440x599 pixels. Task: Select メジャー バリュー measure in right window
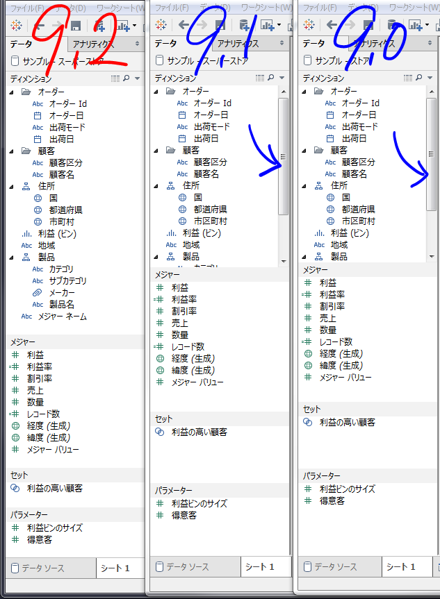click(345, 378)
